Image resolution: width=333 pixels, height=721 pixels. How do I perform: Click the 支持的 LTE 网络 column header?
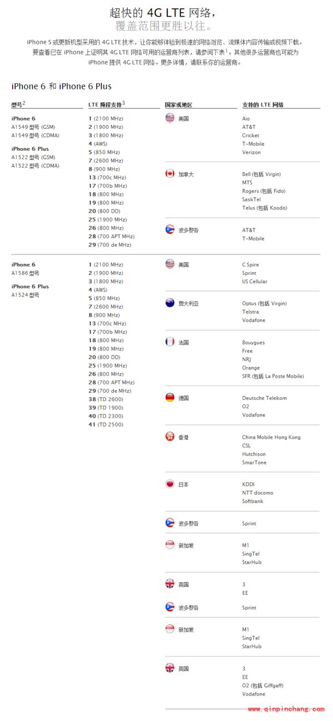pyautogui.click(x=263, y=105)
